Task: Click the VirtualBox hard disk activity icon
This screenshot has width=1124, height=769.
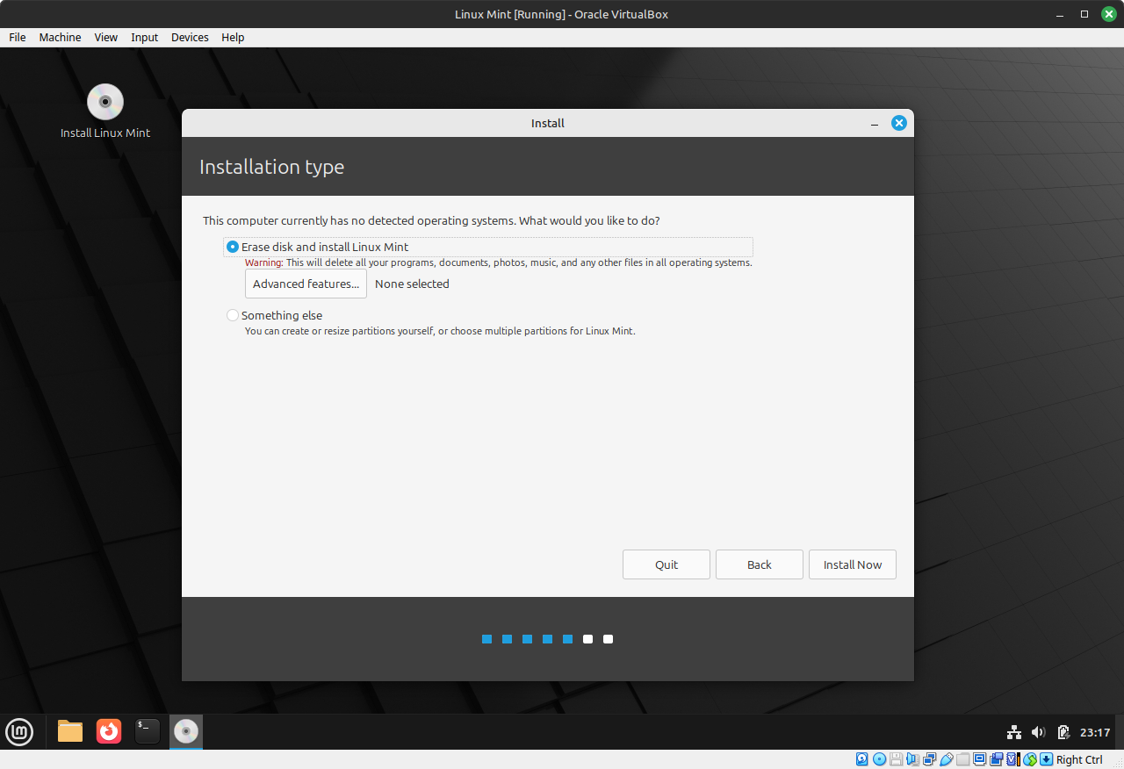Action: pyautogui.click(x=861, y=759)
